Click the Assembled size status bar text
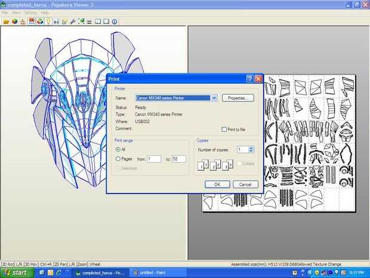370x278 pixels. [286, 264]
